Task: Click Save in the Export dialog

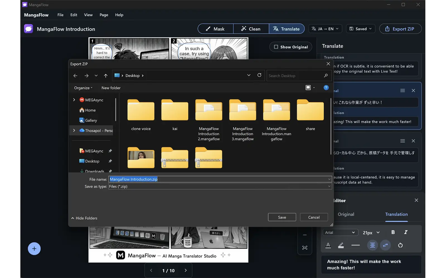Action: [282, 217]
